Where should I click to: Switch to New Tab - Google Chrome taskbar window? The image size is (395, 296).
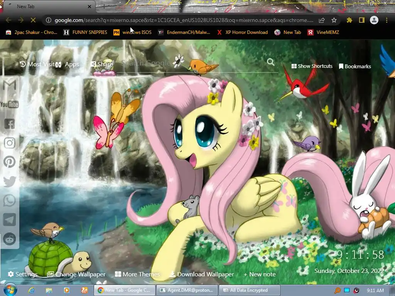(x=125, y=290)
